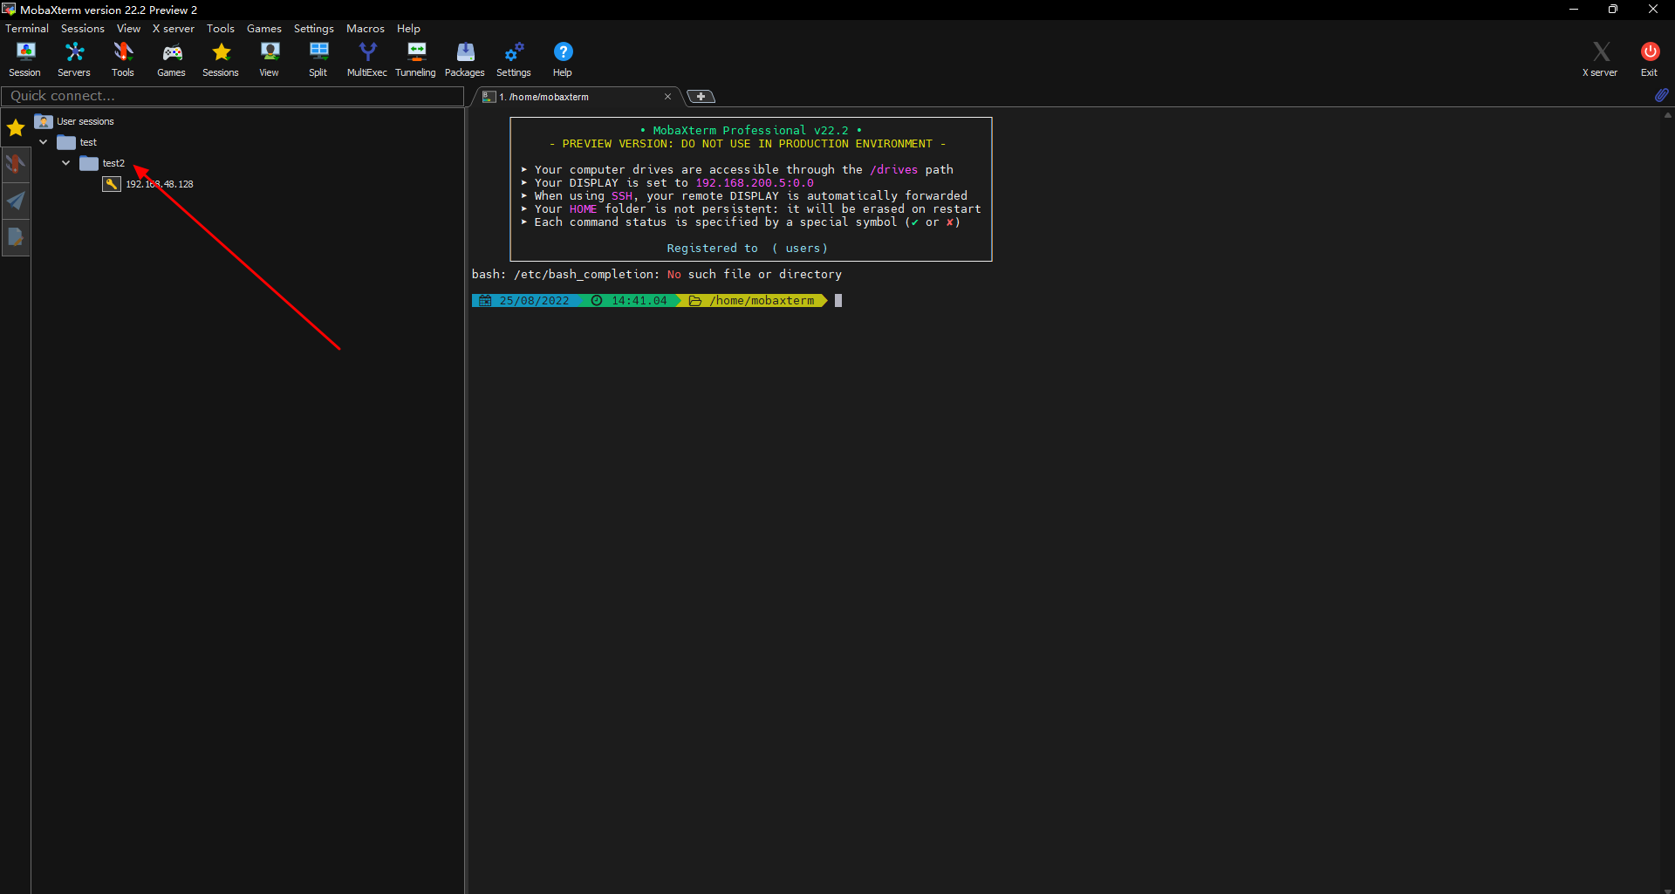Open the Session toolbar icon
This screenshot has width=1675, height=894.
click(25, 58)
